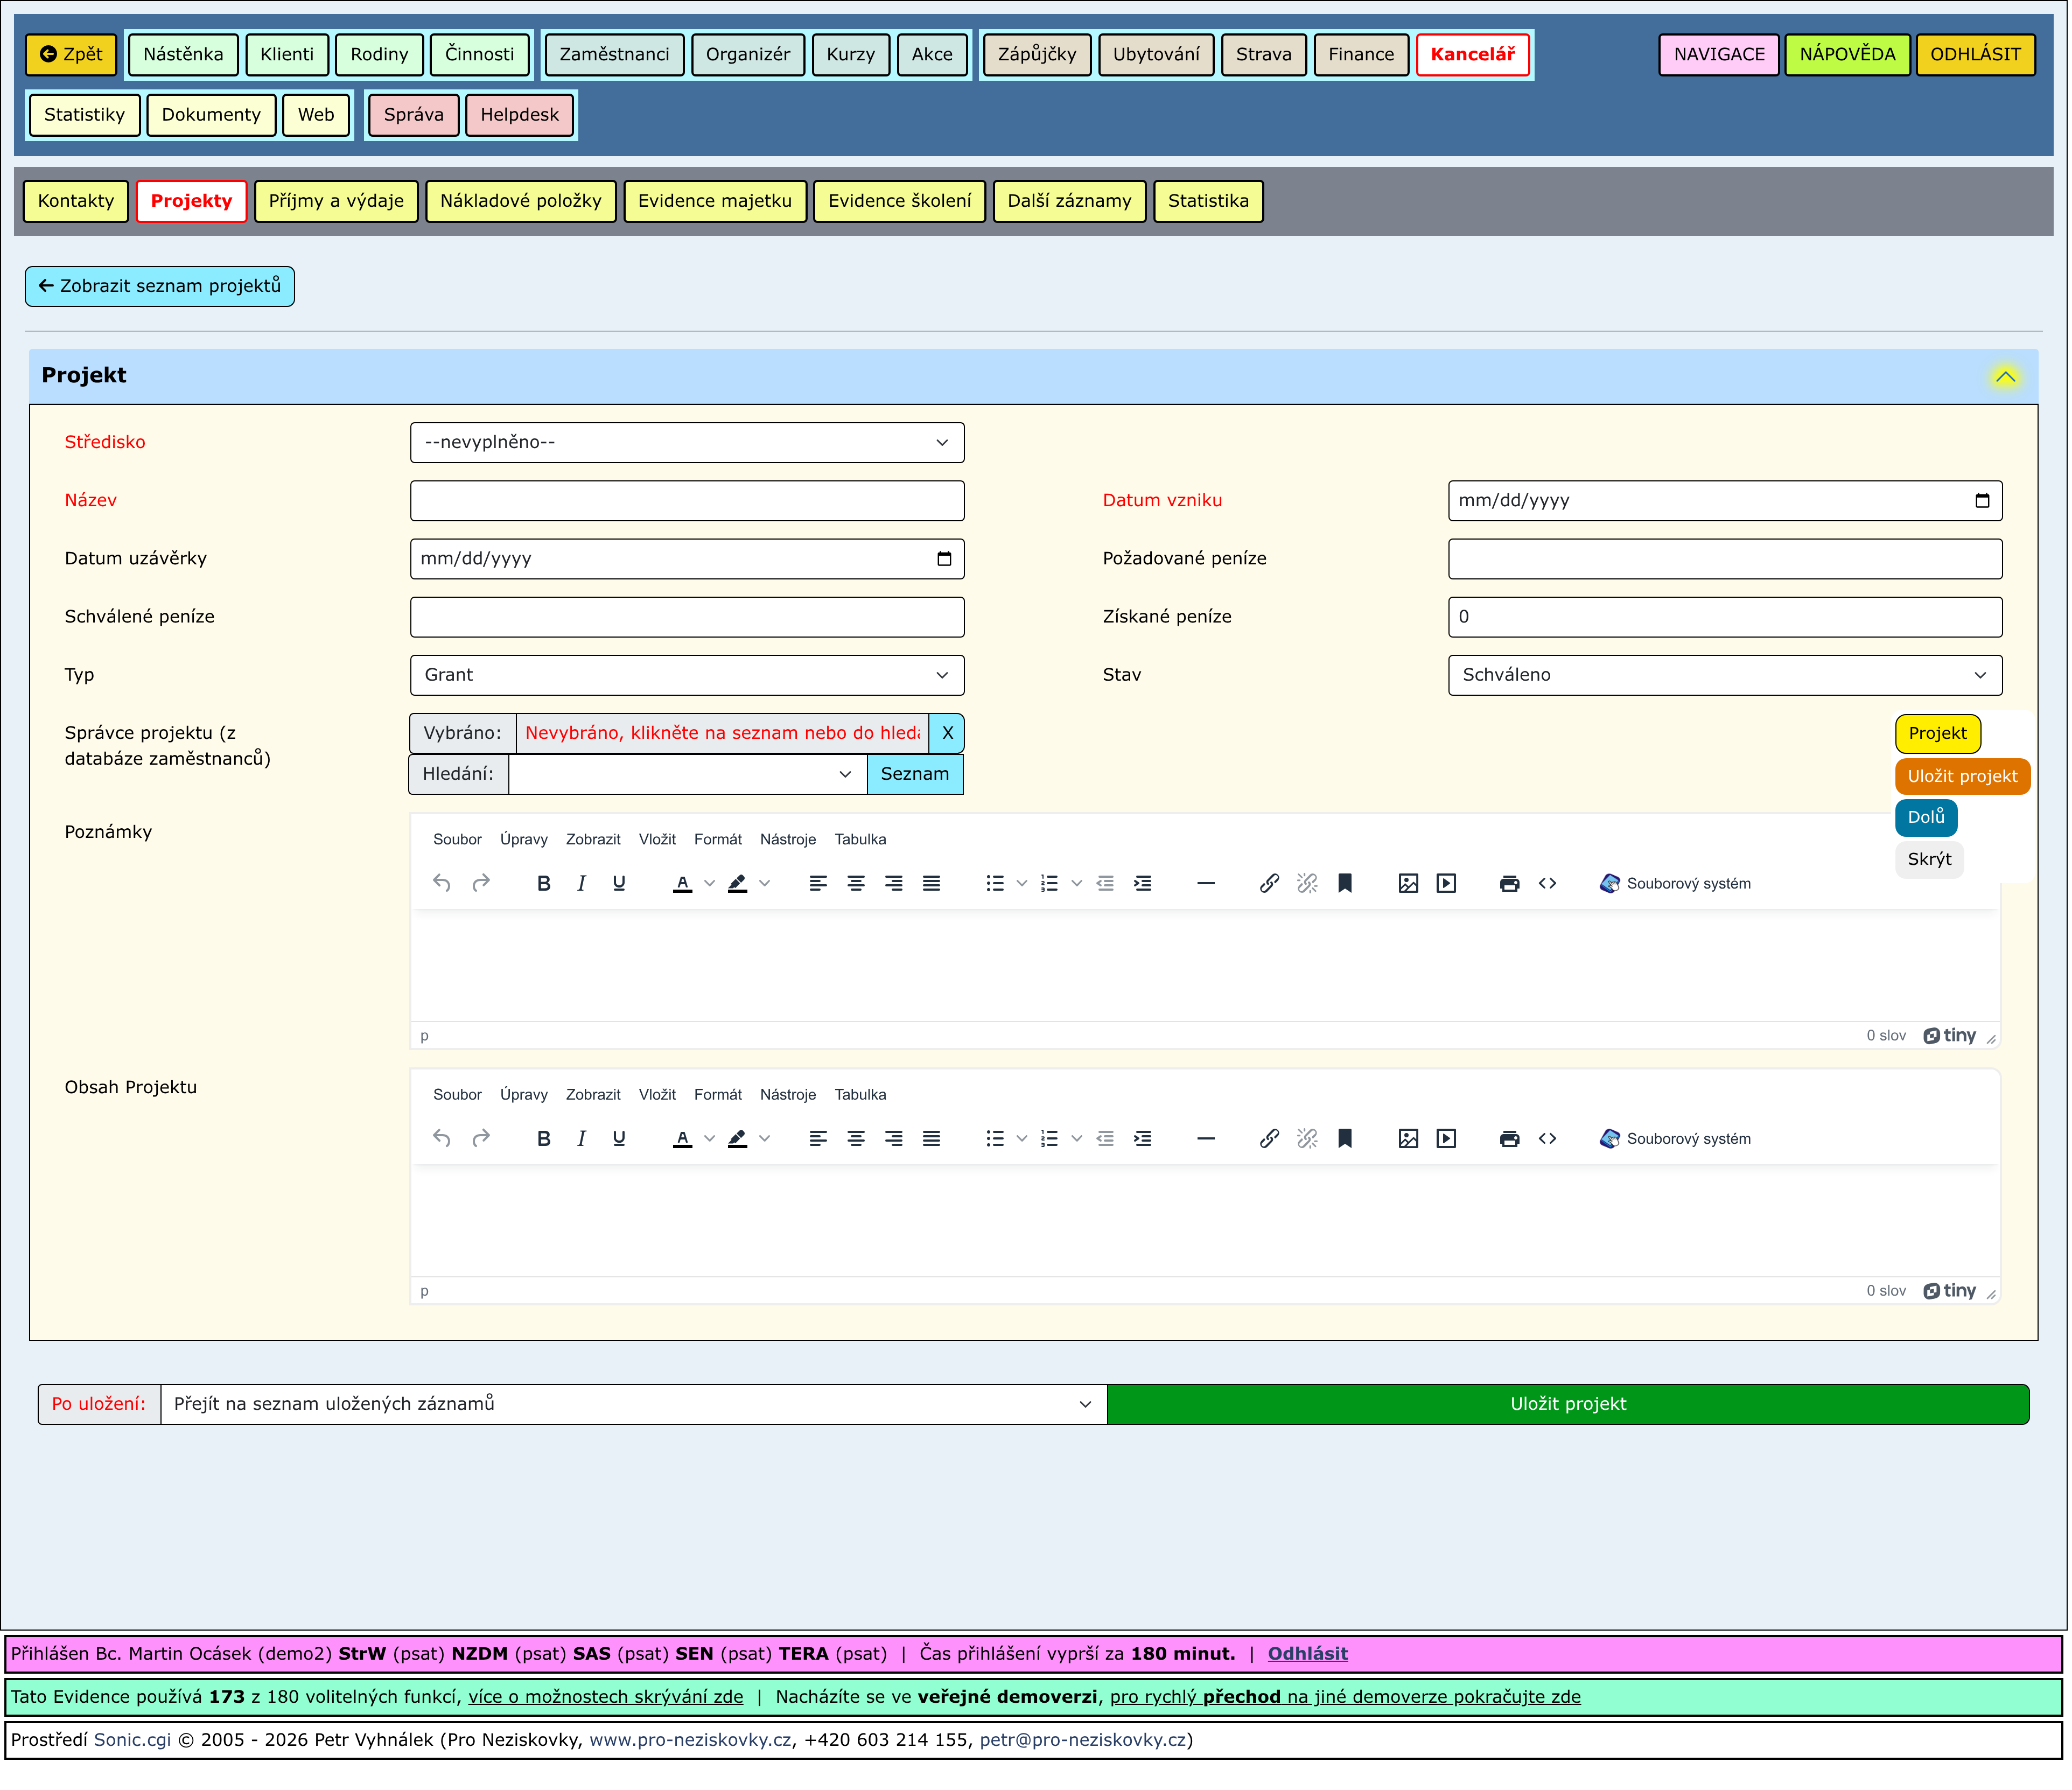Open text color picker arrow in Poznámky
Viewport: 2072px width, 1790px height.
pyautogui.click(x=710, y=884)
